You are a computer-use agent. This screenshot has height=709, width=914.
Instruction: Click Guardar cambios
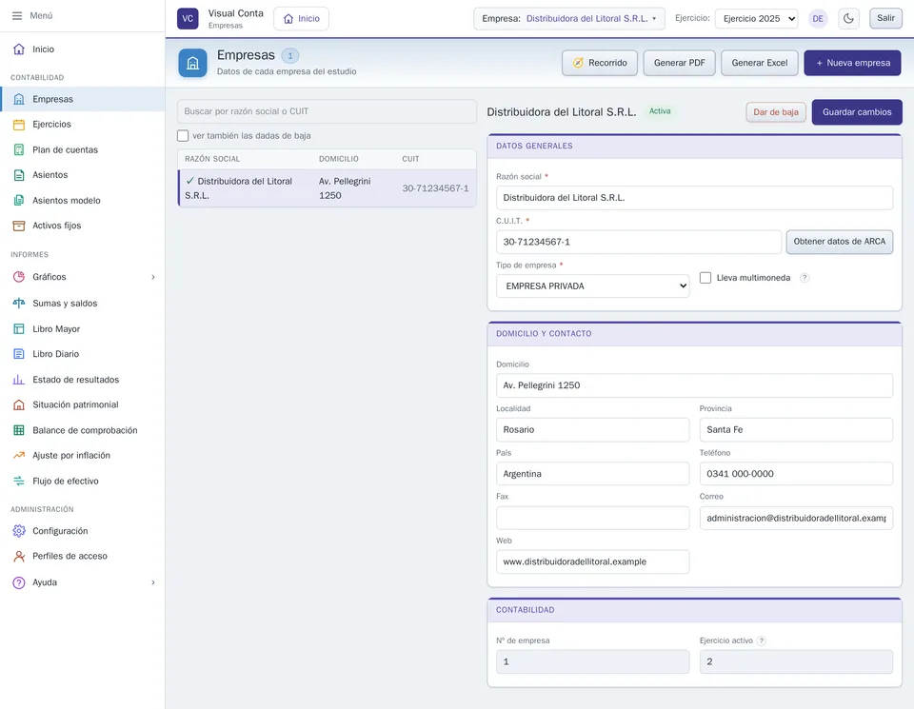click(x=856, y=112)
